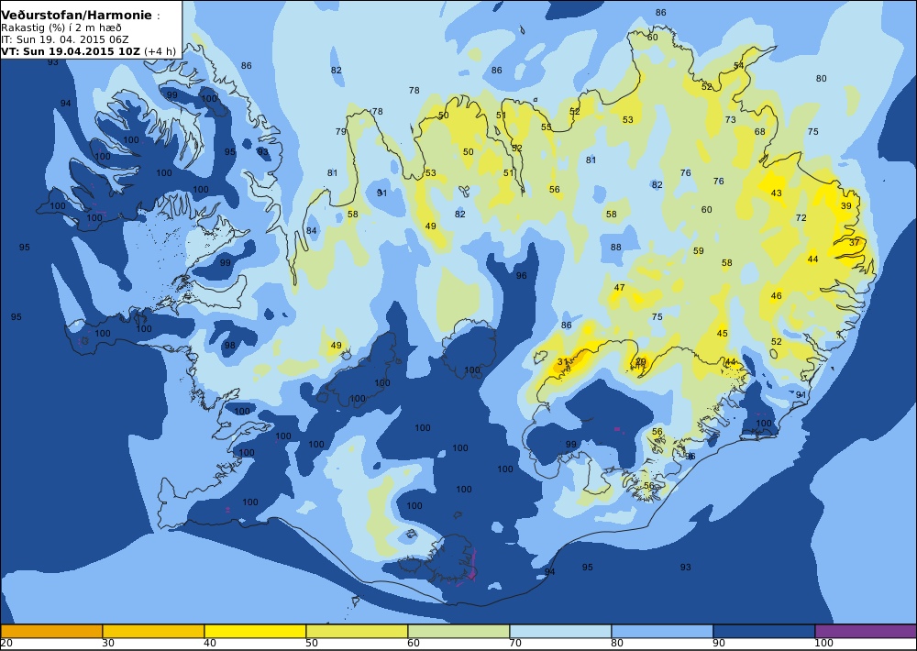Click the map value '43'

[776, 193]
